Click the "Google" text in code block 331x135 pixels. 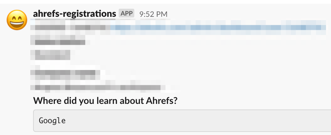[52, 120]
